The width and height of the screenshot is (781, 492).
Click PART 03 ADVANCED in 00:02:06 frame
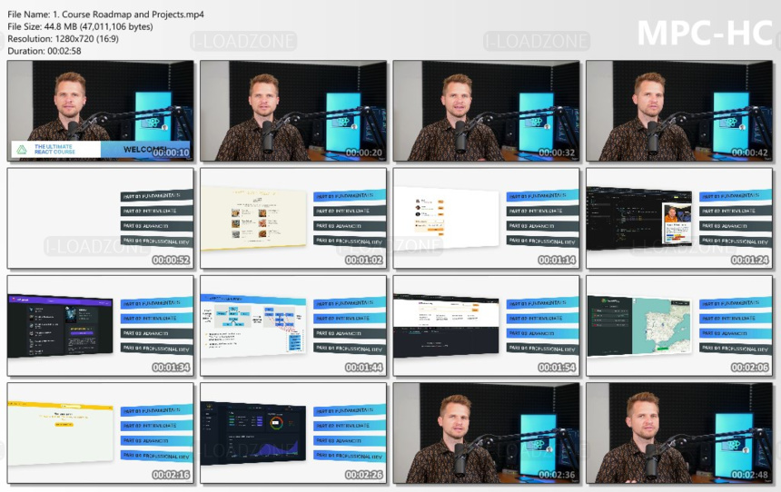click(x=736, y=333)
